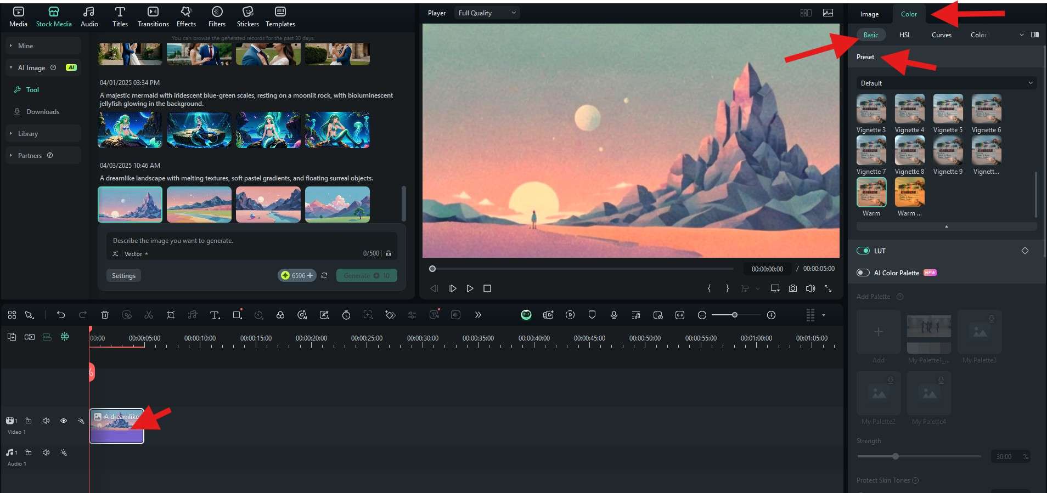Toggle auto ripple on the timeline
This screenshot has width=1047, height=493.
tap(47, 337)
